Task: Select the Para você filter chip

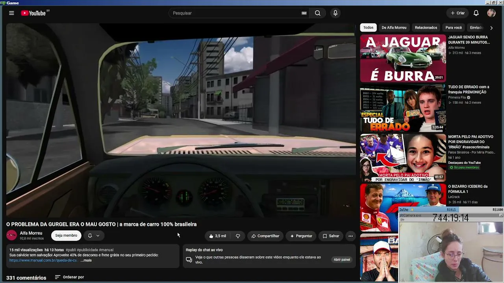Action: (x=454, y=28)
